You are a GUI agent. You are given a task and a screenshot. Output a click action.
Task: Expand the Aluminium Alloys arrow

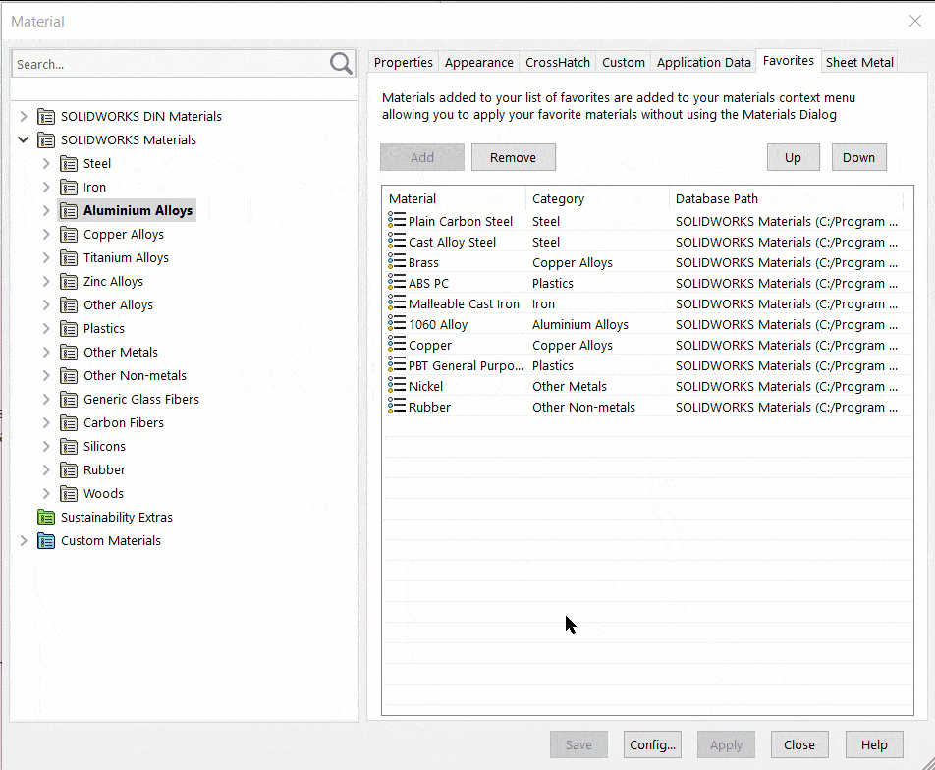pyautogui.click(x=46, y=210)
